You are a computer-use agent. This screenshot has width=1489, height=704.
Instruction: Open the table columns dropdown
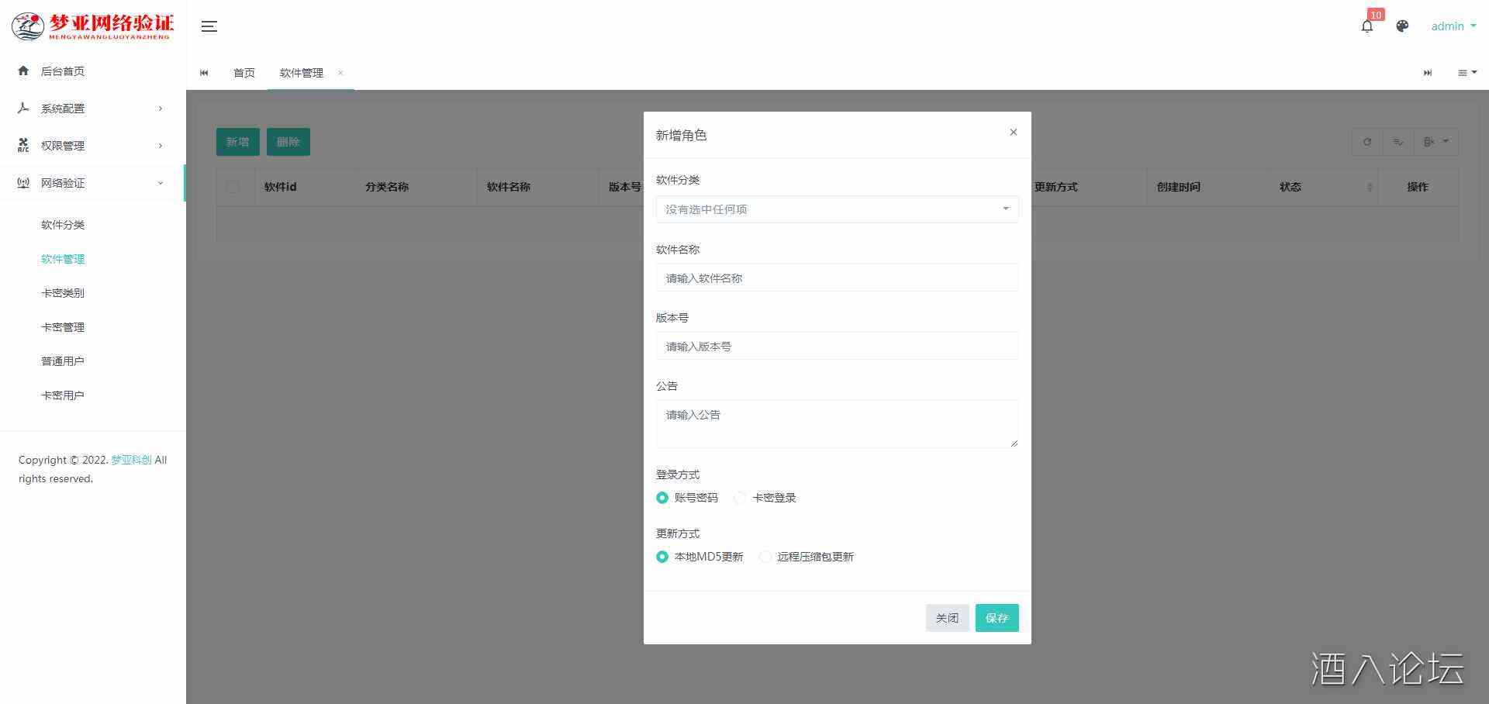[1436, 142]
